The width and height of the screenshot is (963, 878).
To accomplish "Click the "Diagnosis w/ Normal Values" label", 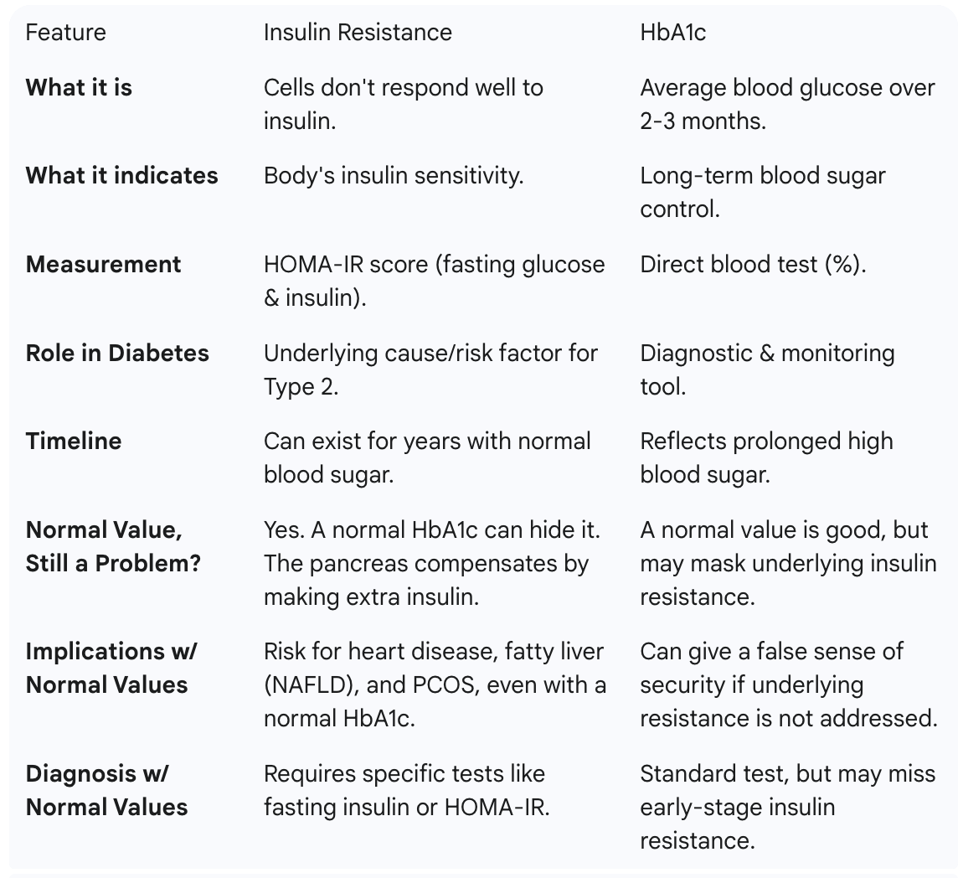I will [x=106, y=790].
